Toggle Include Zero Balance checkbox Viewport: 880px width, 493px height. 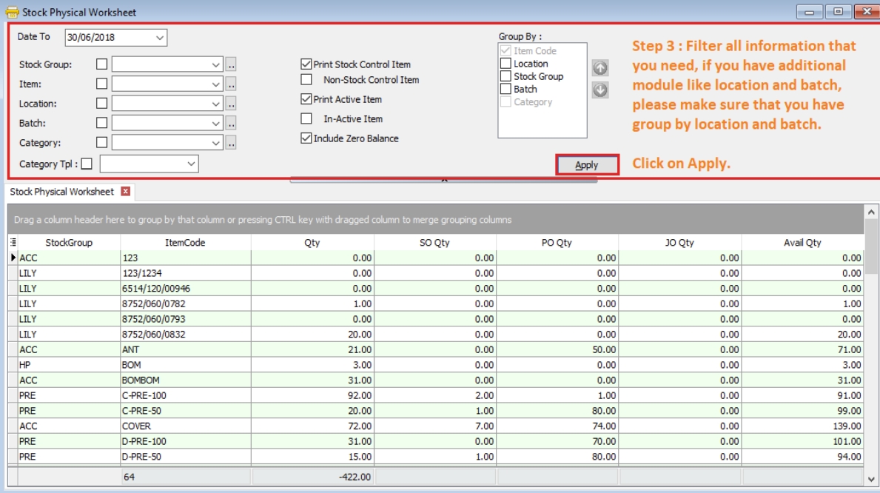point(306,138)
